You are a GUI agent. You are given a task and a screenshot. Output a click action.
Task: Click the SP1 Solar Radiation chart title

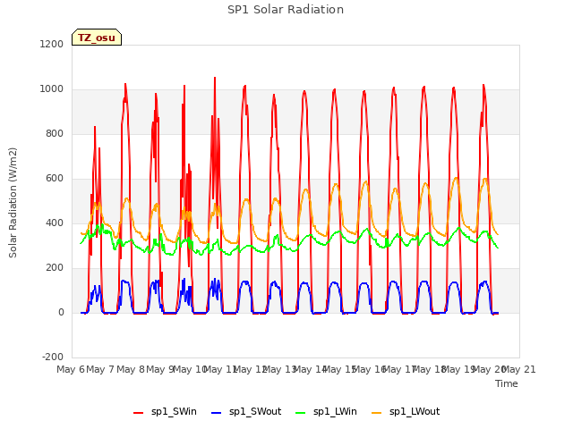click(x=286, y=10)
